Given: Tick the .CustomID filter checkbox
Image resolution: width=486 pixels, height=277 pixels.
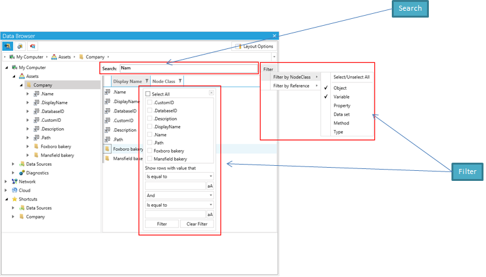Looking at the screenshot, I should [x=149, y=102].
